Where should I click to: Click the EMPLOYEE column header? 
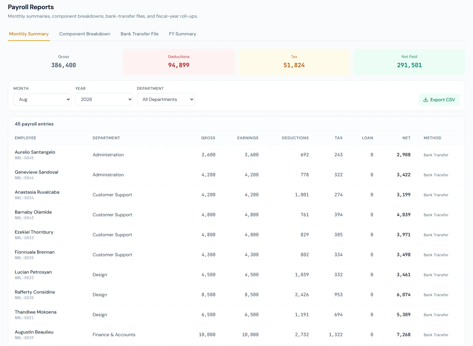click(26, 138)
